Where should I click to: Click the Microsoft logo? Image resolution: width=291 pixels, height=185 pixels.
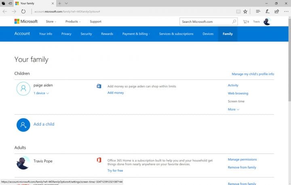26,21
